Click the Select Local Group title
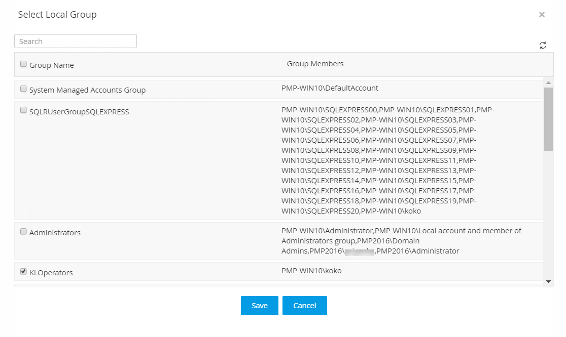Image resolution: width=566 pixels, height=337 pixels. pos(57,14)
